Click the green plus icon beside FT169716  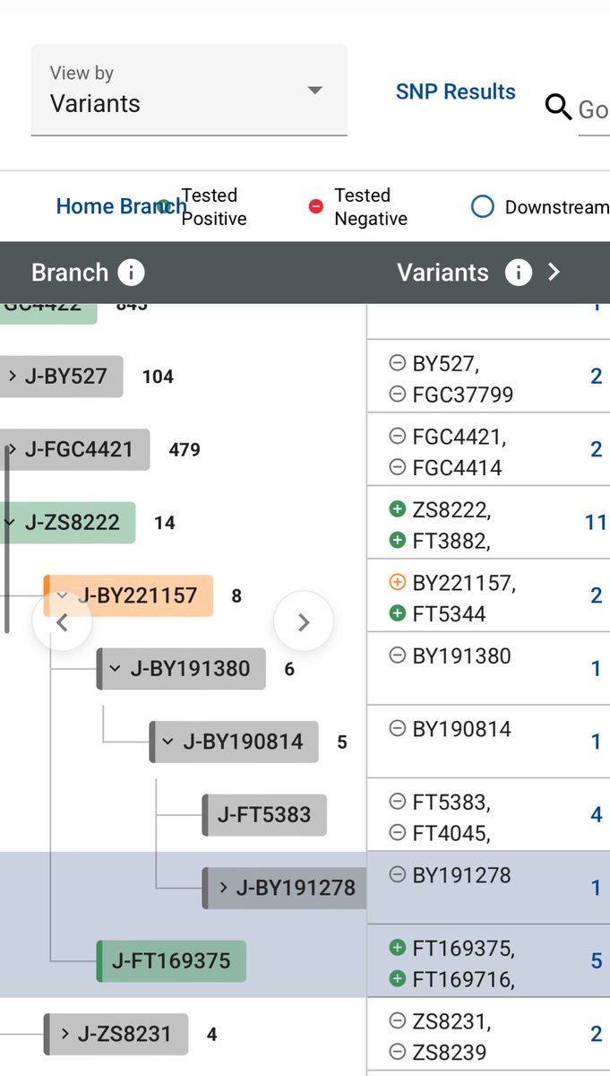pyautogui.click(x=397, y=978)
